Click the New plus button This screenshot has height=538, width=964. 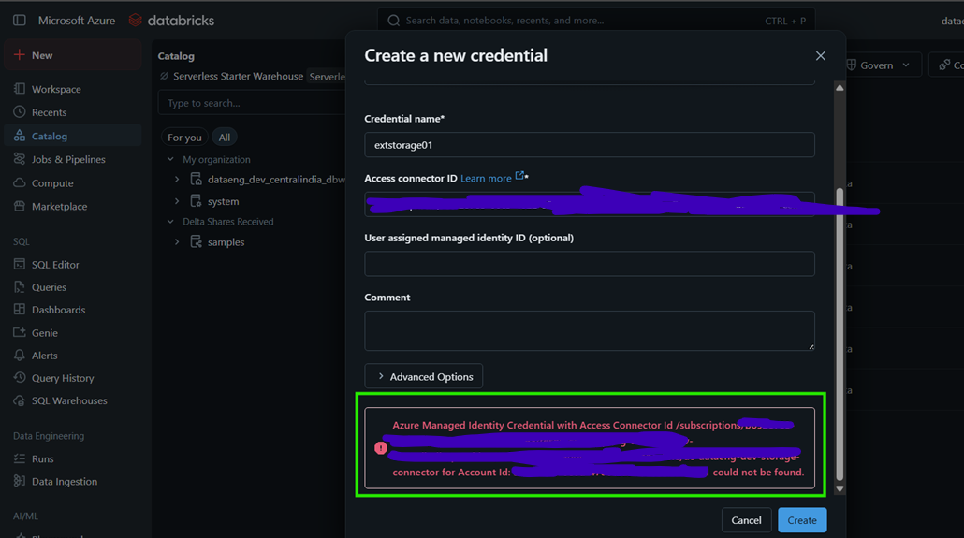coord(73,55)
